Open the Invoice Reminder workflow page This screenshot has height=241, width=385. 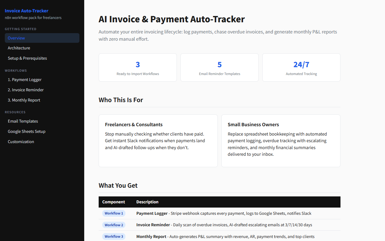pyautogui.click(x=26, y=90)
